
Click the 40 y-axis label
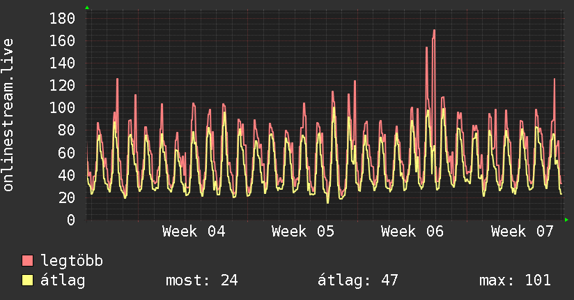67,175
